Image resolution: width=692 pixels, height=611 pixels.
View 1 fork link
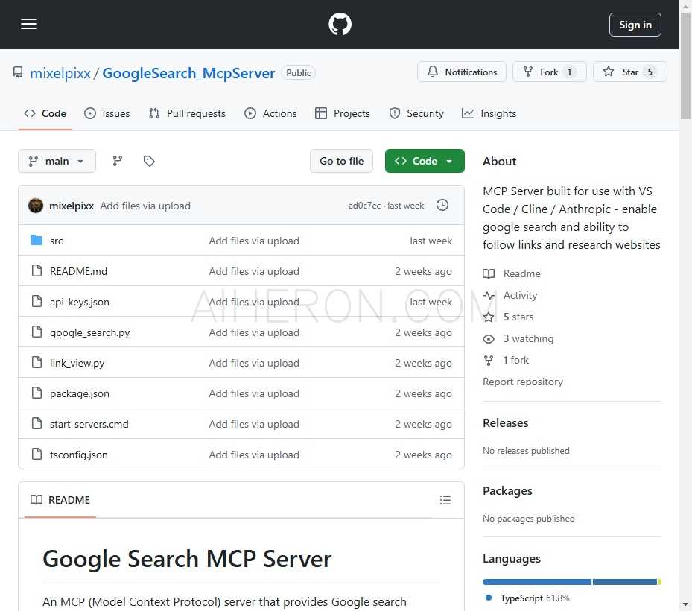pos(506,360)
